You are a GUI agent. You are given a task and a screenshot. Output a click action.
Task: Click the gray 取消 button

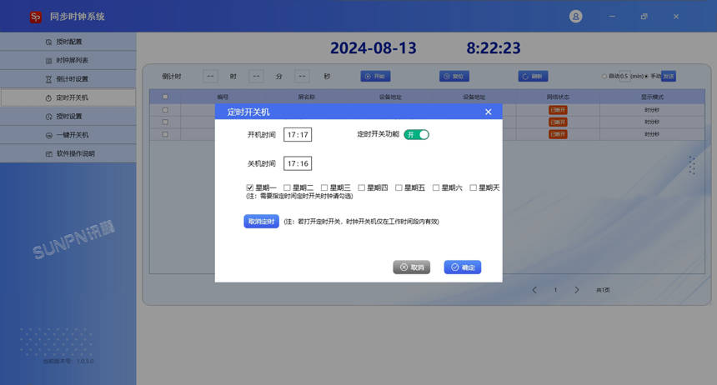click(x=412, y=267)
